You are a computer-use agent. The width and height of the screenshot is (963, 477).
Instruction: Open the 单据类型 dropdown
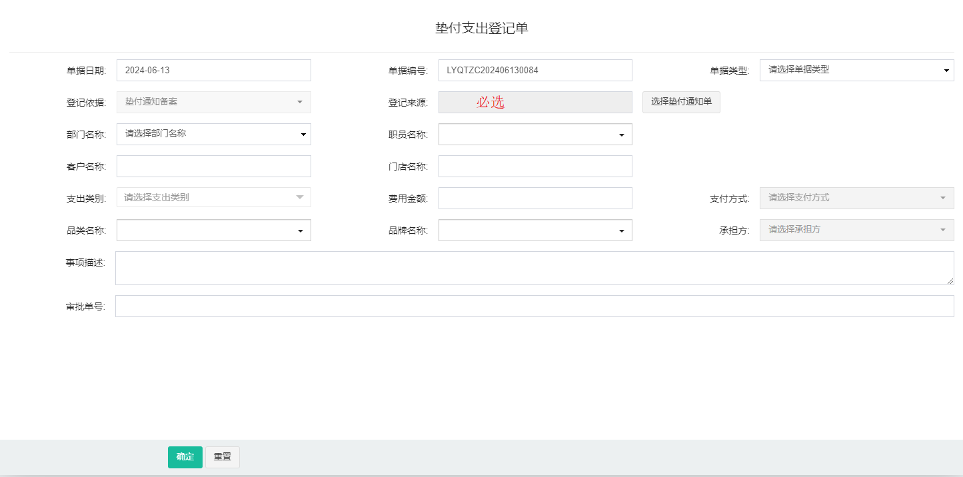(x=856, y=70)
